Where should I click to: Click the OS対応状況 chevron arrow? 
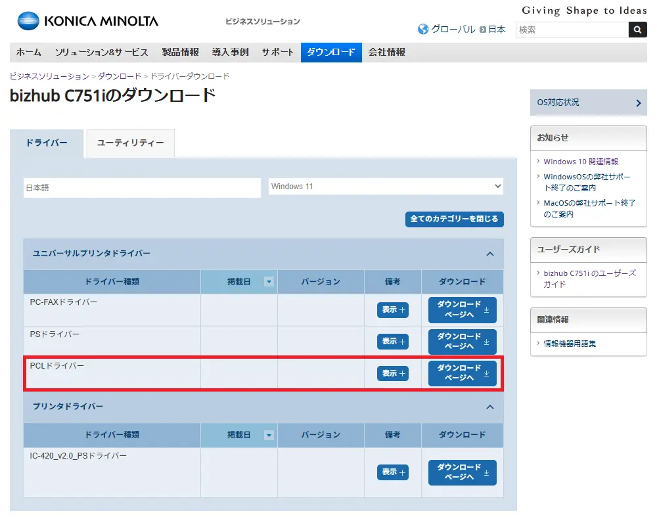(x=638, y=103)
